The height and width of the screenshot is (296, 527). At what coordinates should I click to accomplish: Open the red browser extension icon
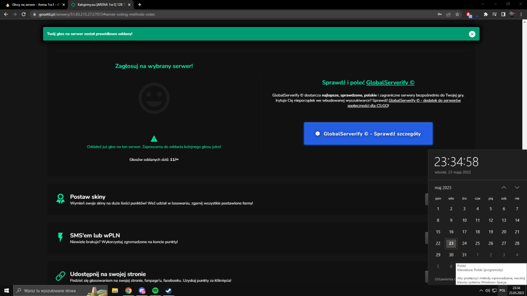469,14
